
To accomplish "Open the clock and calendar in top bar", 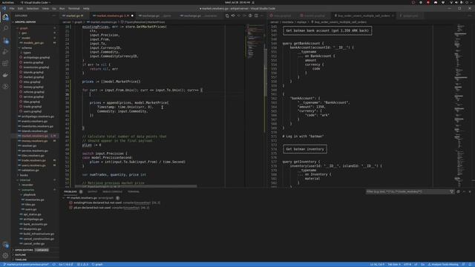I will click(x=237, y=2).
